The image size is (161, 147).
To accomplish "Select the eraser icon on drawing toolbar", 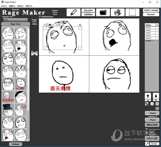I will [x=56, y=25].
